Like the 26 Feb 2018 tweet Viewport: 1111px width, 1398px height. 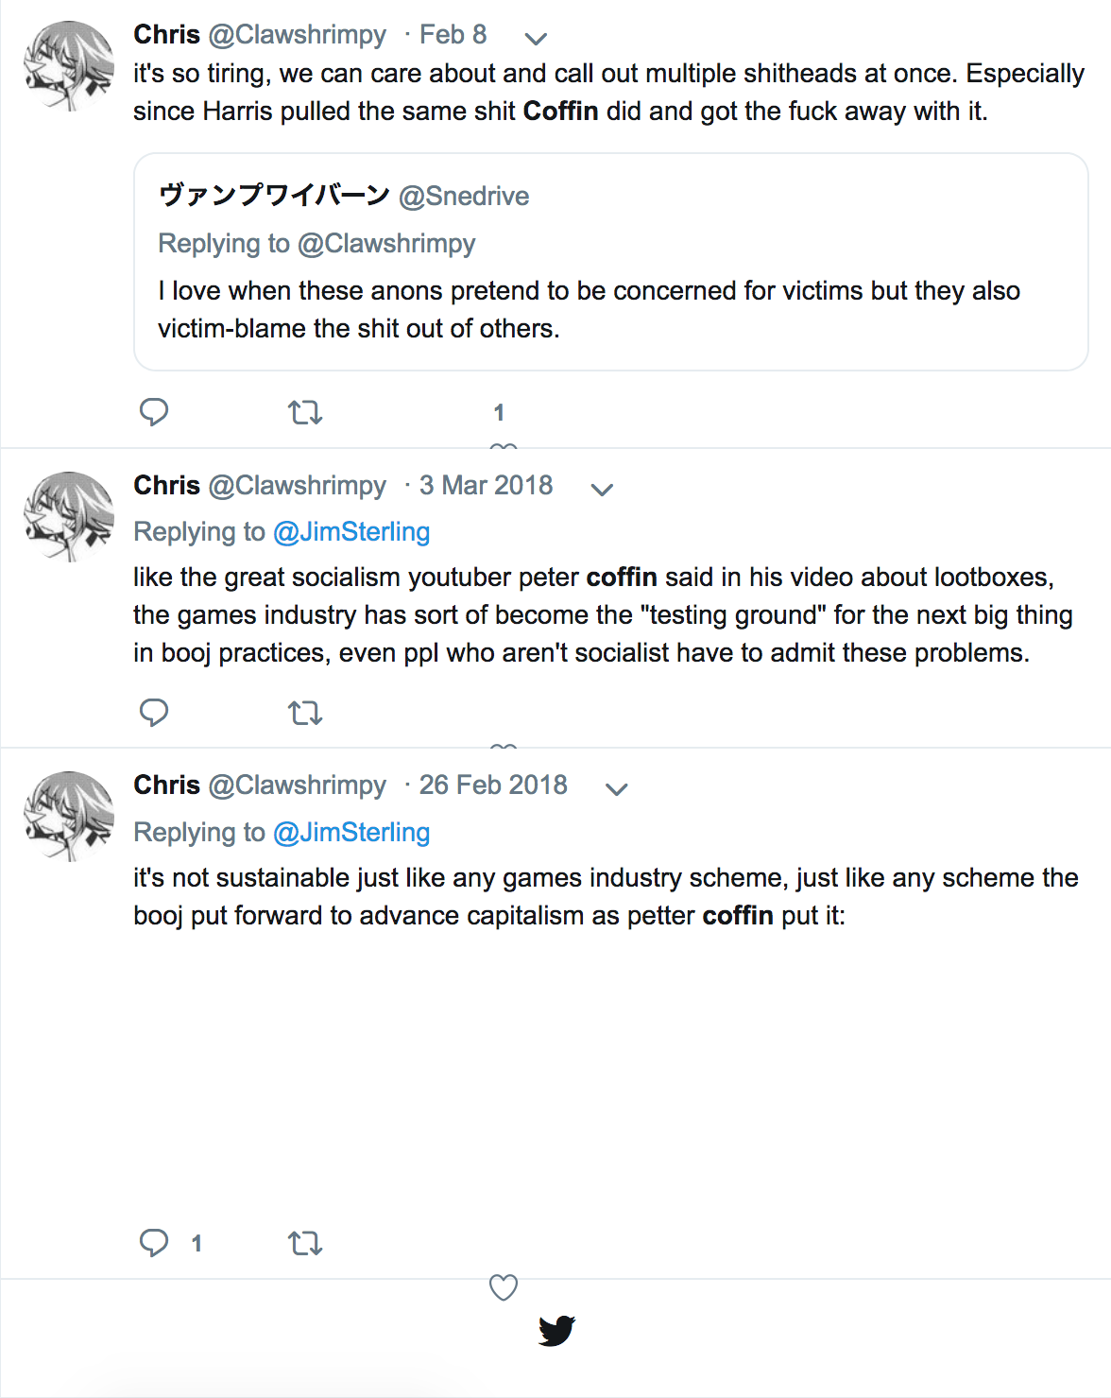504,1286
